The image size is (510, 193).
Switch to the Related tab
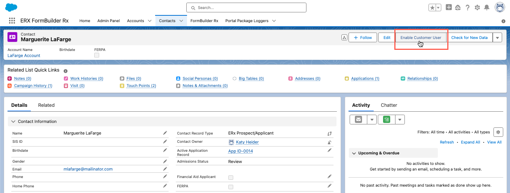46,105
